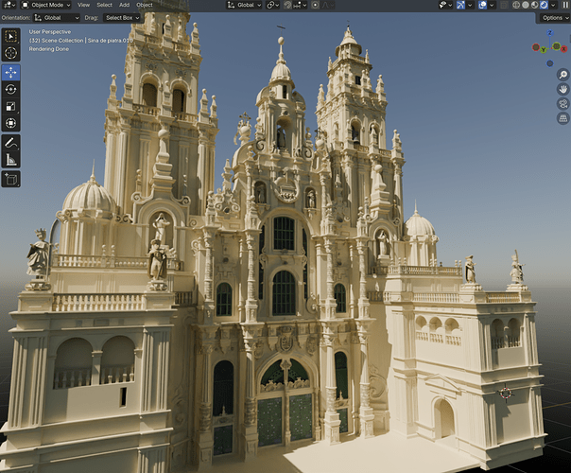Click the Pan hand viewport icon
The image size is (571, 473).
point(563,89)
